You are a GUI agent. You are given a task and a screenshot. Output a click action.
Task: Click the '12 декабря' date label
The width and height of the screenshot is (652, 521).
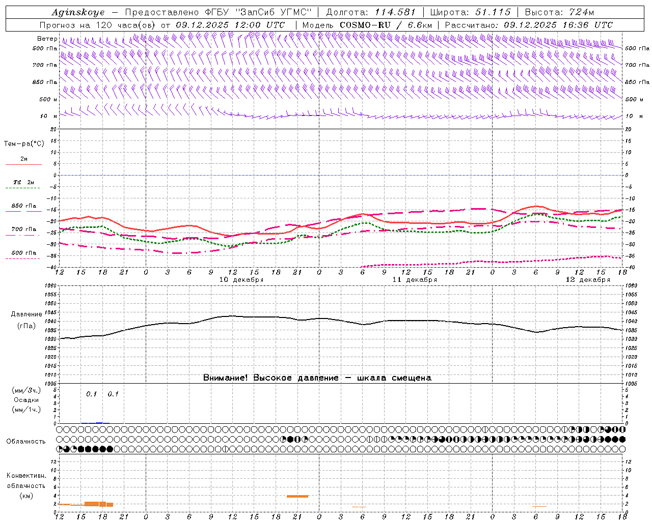pyautogui.click(x=588, y=280)
